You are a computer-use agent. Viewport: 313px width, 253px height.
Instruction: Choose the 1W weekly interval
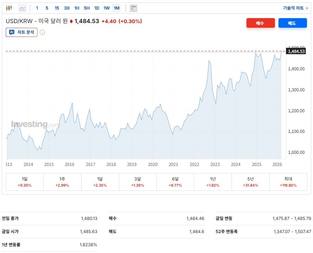(x=107, y=8)
